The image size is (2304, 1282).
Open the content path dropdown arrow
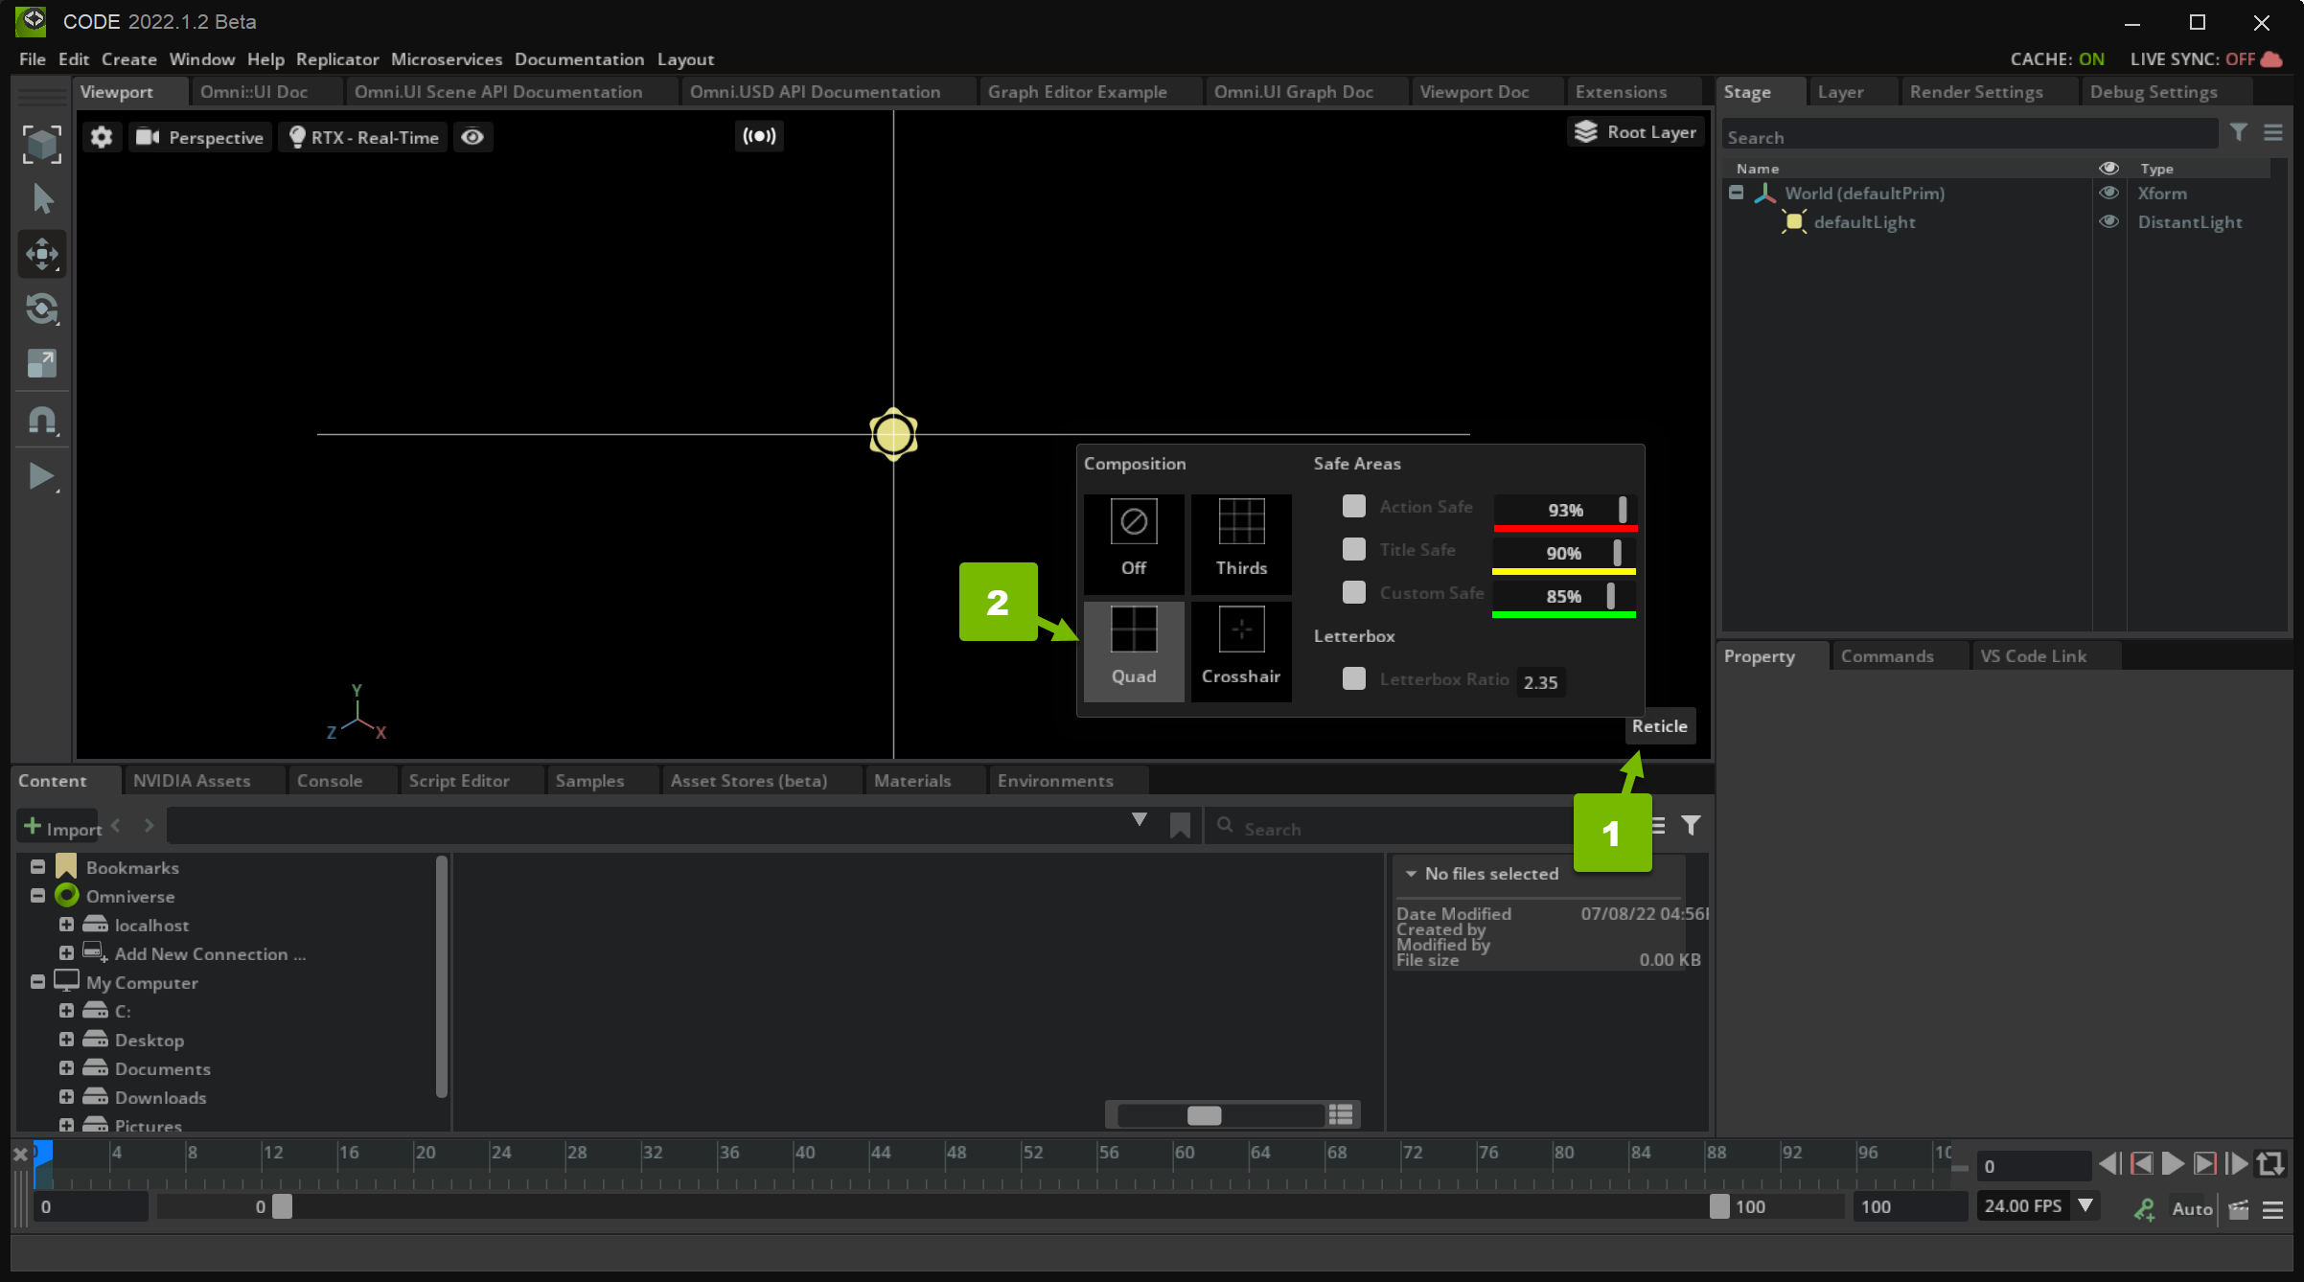pyautogui.click(x=1139, y=820)
